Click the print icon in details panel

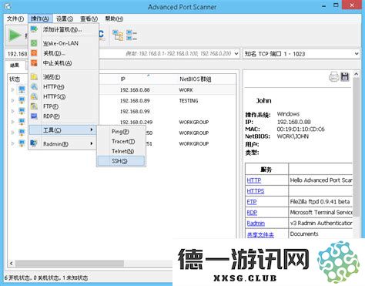333,77
